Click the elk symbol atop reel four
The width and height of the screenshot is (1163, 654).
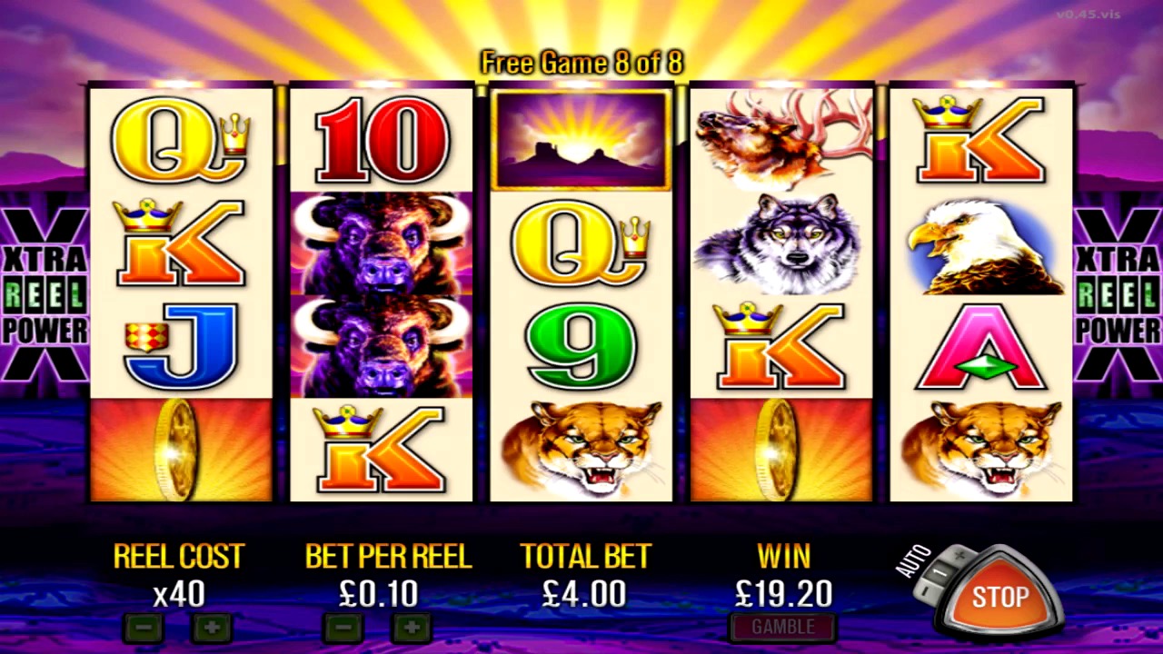click(x=781, y=140)
